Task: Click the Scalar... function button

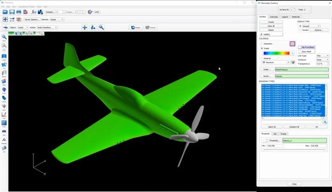Action: point(267,69)
